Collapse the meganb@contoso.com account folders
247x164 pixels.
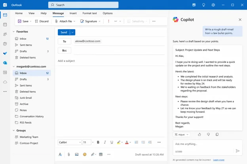[14, 67]
